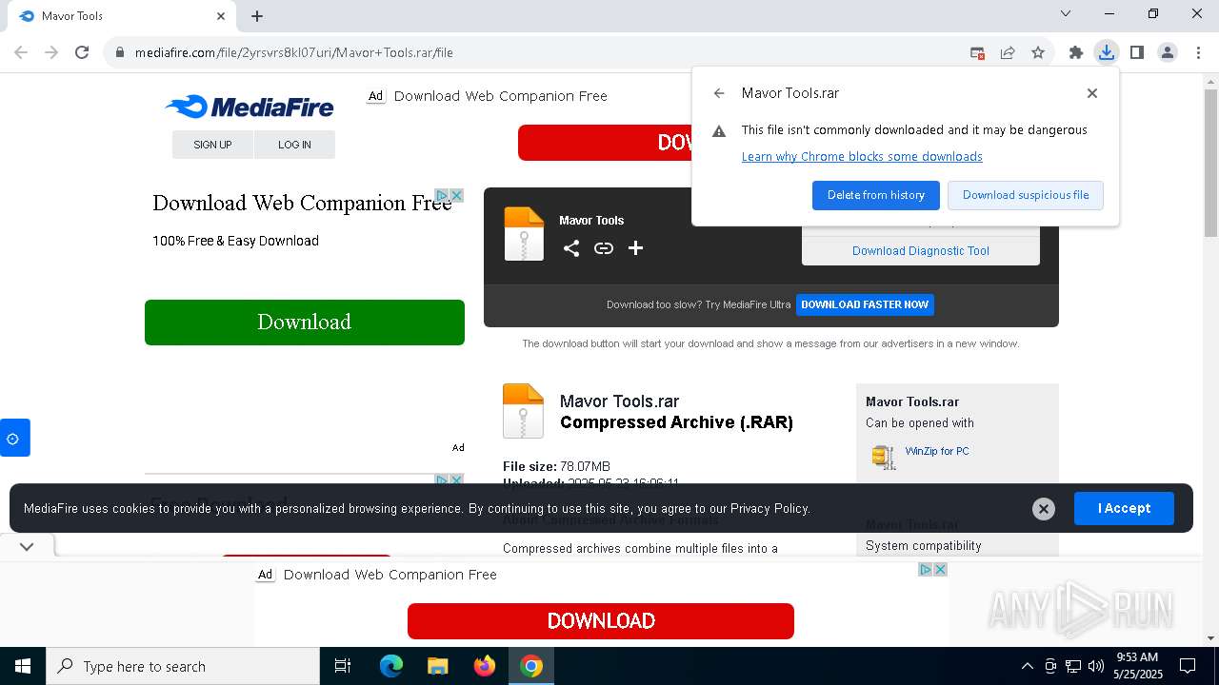
Task: Open the Chrome downloads tray icon
Action: 1107,52
